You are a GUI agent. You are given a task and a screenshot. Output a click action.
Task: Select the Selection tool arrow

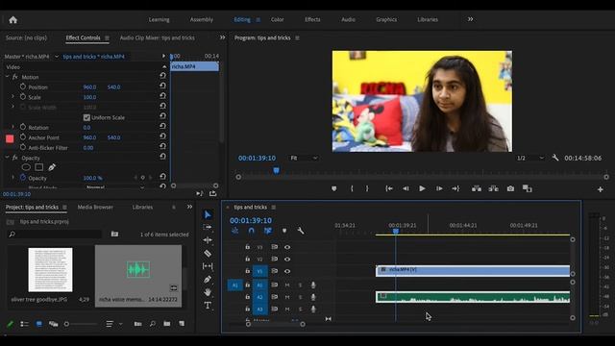[x=208, y=214]
